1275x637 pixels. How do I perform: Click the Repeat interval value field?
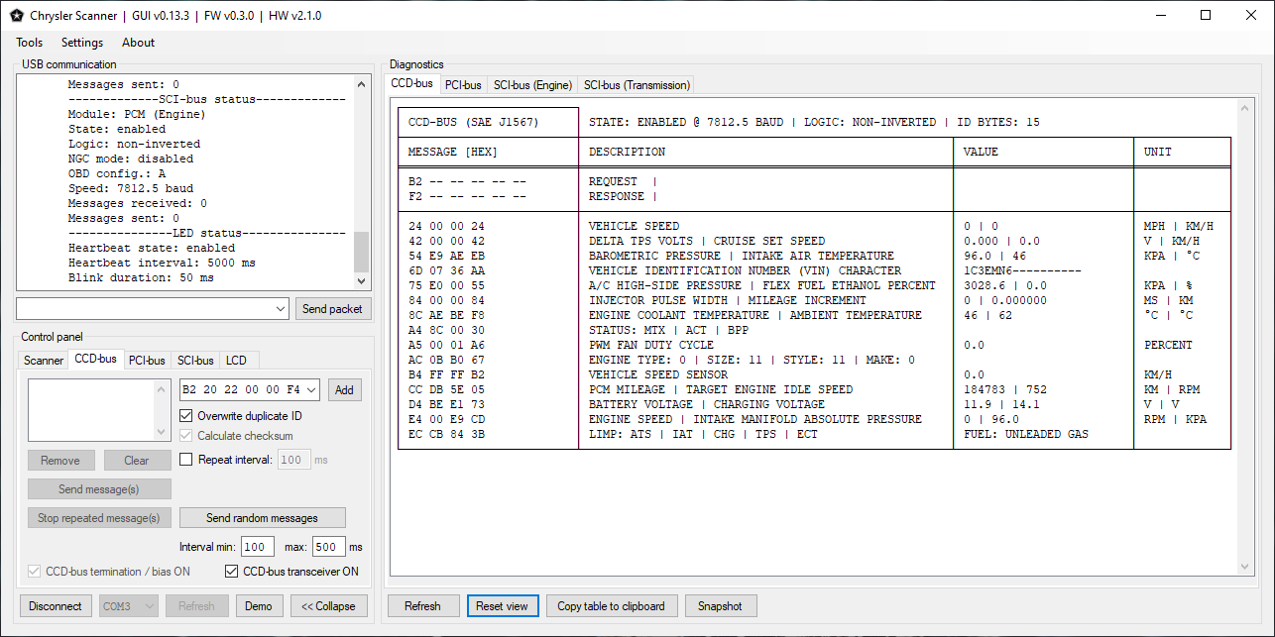[x=293, y=460]
